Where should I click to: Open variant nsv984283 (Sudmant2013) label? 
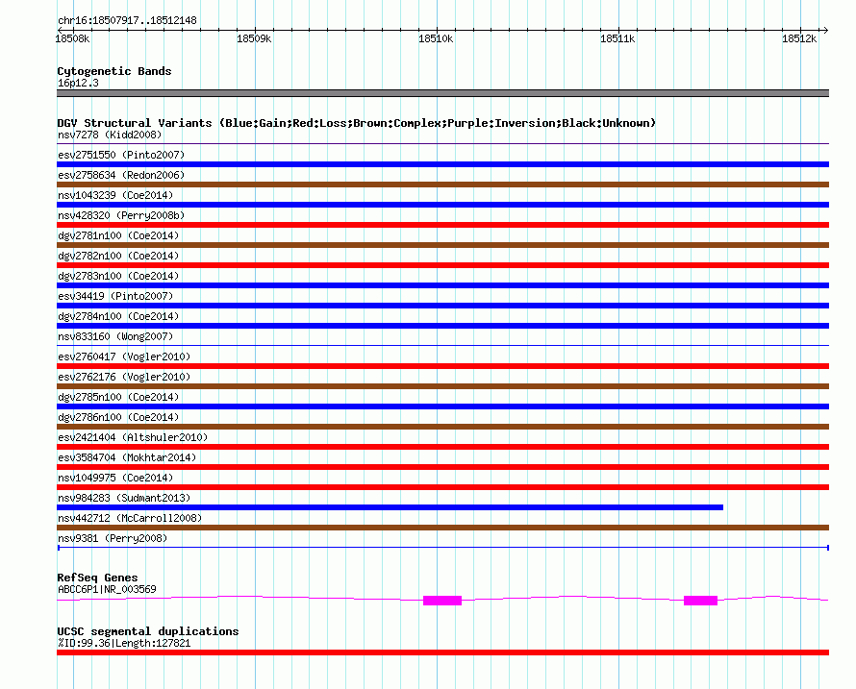pos(124,498)
